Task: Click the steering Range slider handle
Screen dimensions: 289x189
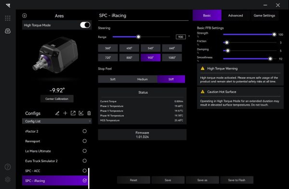Action: pos(138,37)
